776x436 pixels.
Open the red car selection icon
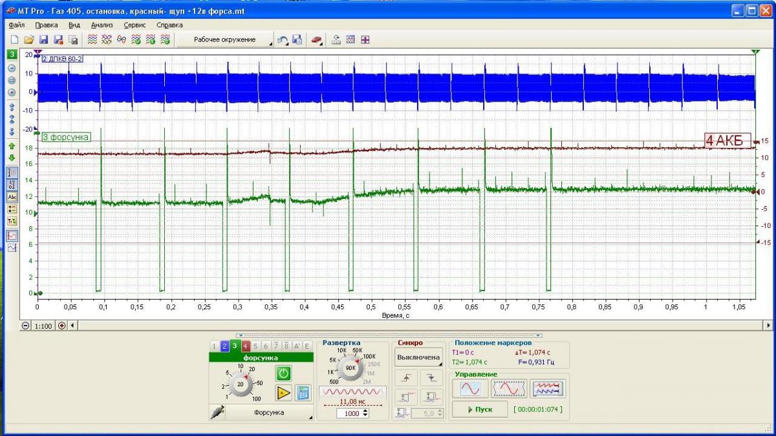316,40
